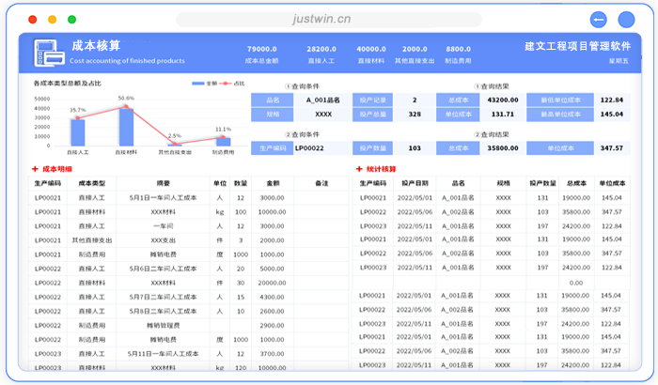The image size is (658, 385).
Task: Select the 品名 value A_001品名 field
Action: [x=322, y=100]
